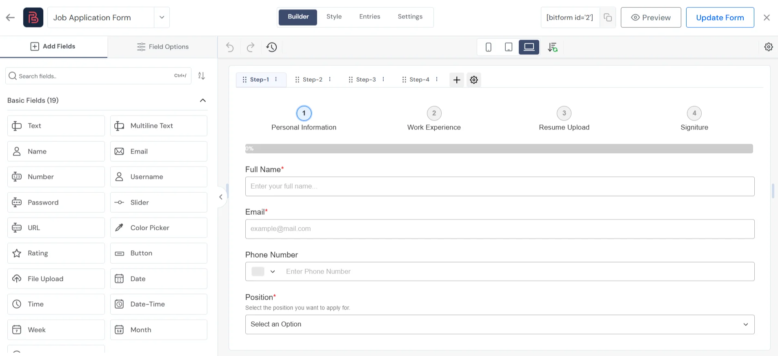Open the Position Select an Option dropdown
The image size is (778, 356).
coord(500,325)
